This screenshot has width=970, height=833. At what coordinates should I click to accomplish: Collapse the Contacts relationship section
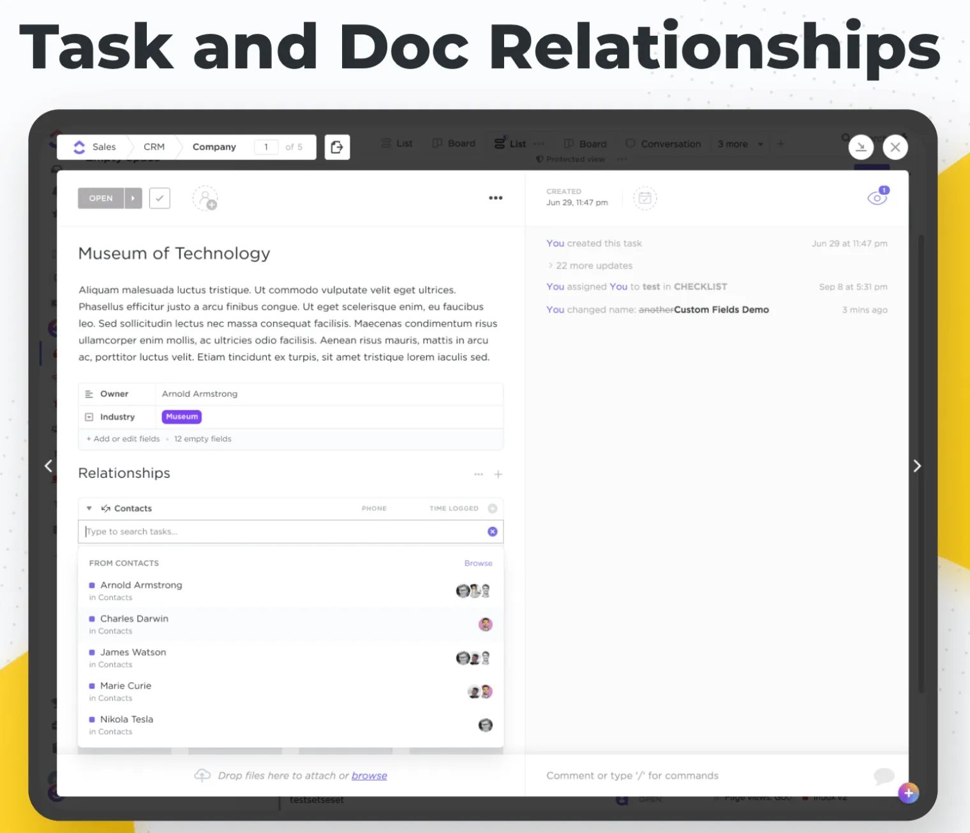pyautogui.click(x=89, y=508)
